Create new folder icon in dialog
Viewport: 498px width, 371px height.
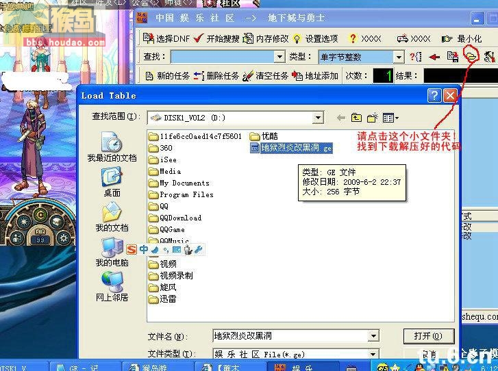coord(372,118)
